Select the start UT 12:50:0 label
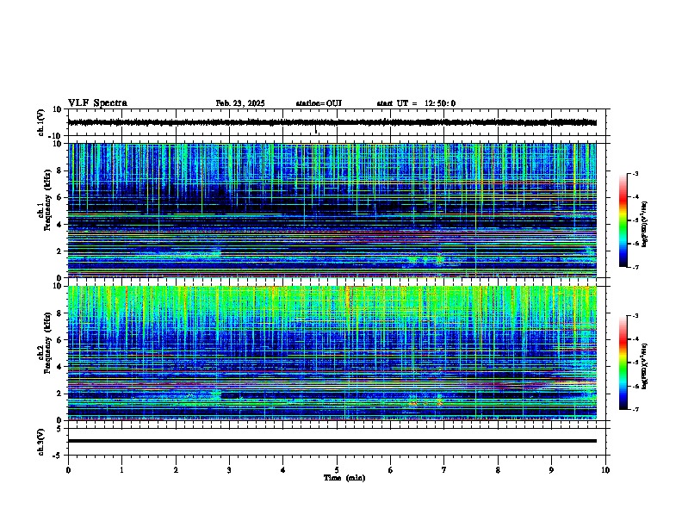682x527 pixels. click(416, 103)
